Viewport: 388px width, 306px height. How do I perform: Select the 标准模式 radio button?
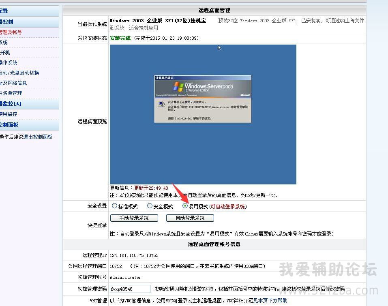114,206
